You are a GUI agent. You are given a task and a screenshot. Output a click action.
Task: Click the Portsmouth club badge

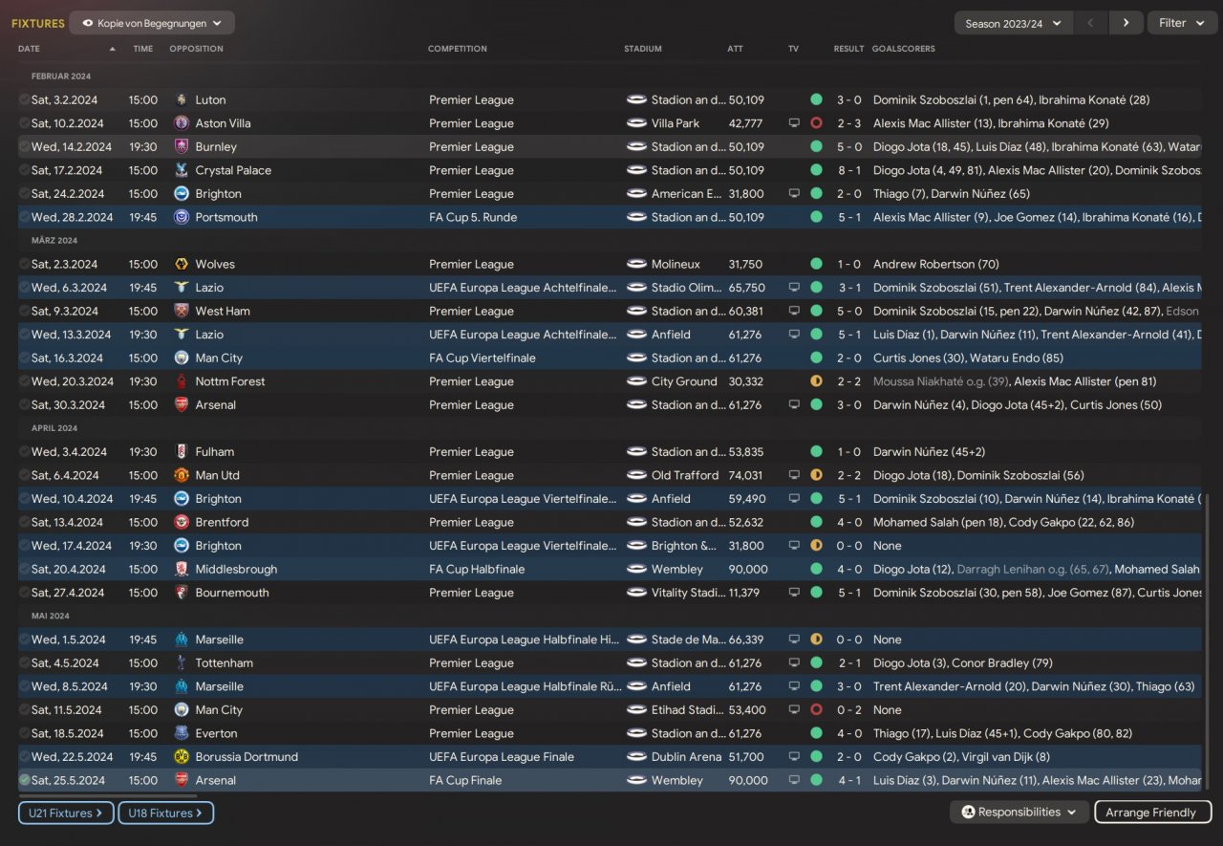182,217
